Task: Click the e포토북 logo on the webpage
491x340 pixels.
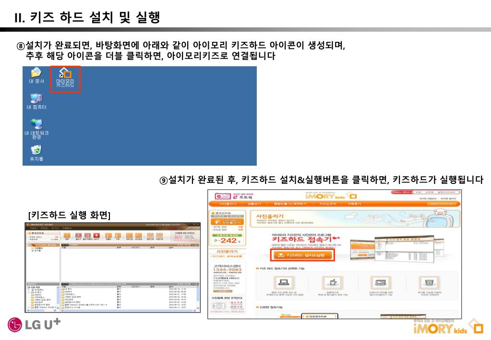Action: coord(234,196)
